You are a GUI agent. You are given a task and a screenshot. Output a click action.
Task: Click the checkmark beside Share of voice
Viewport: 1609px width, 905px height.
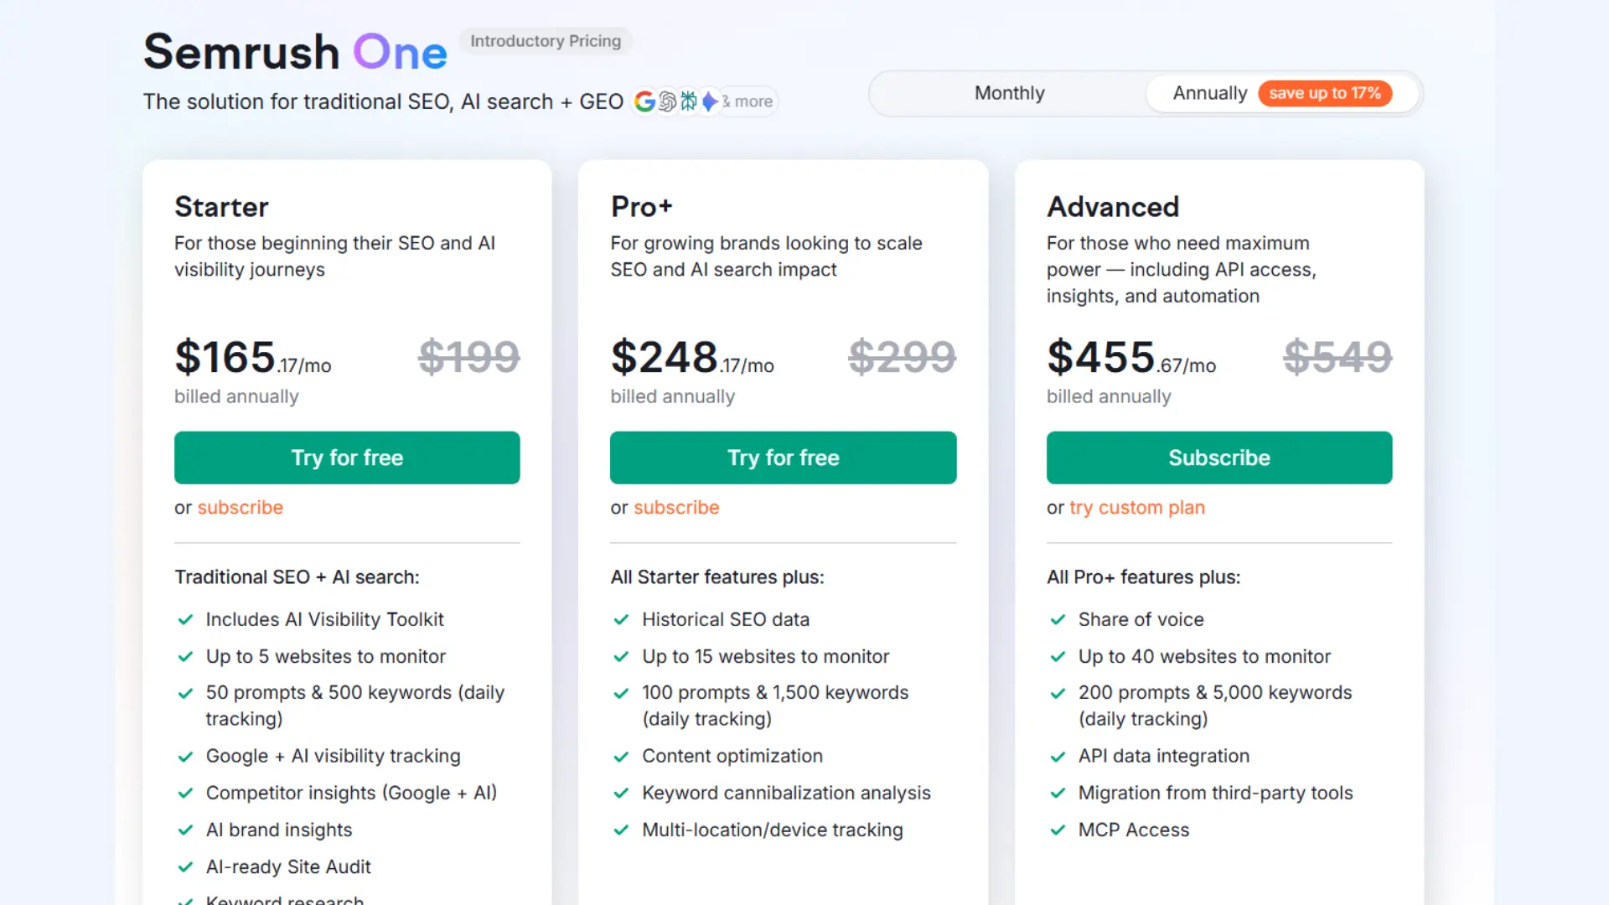point(1058,620)
